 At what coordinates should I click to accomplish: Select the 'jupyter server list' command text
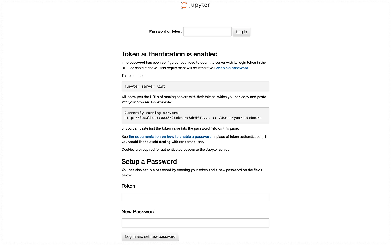144,86
